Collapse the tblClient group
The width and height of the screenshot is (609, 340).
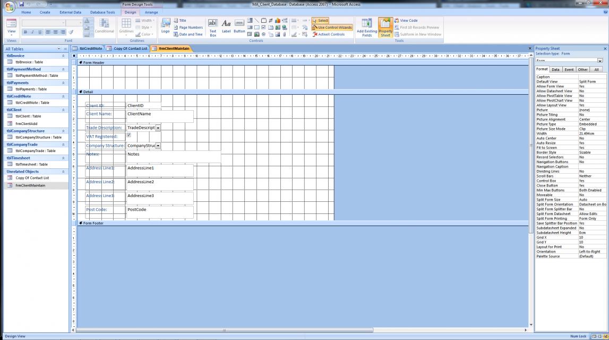tap(63, 110)
